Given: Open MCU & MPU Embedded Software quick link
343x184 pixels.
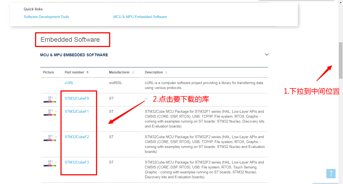Looking at the screenshot, I should coord(140,17).
